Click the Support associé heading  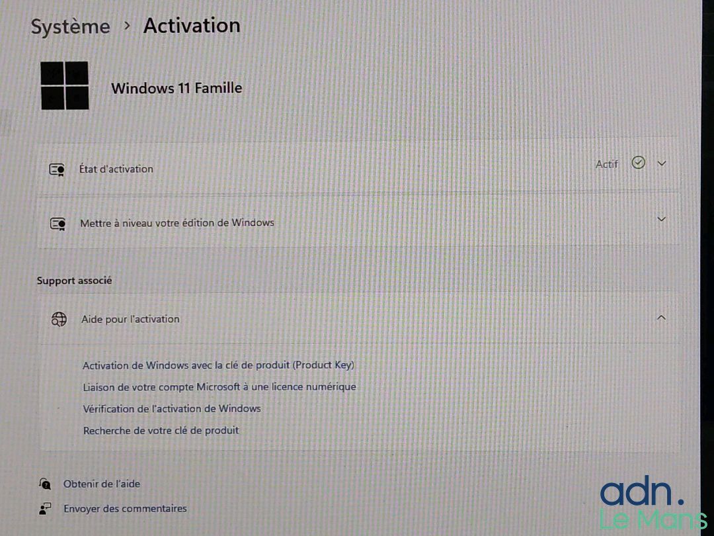point(74,281)
